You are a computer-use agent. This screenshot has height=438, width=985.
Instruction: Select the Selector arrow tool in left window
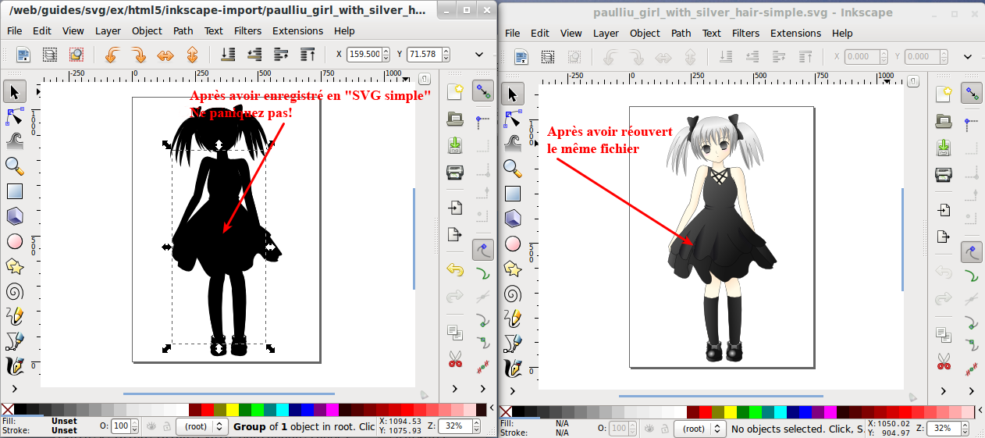14,92
